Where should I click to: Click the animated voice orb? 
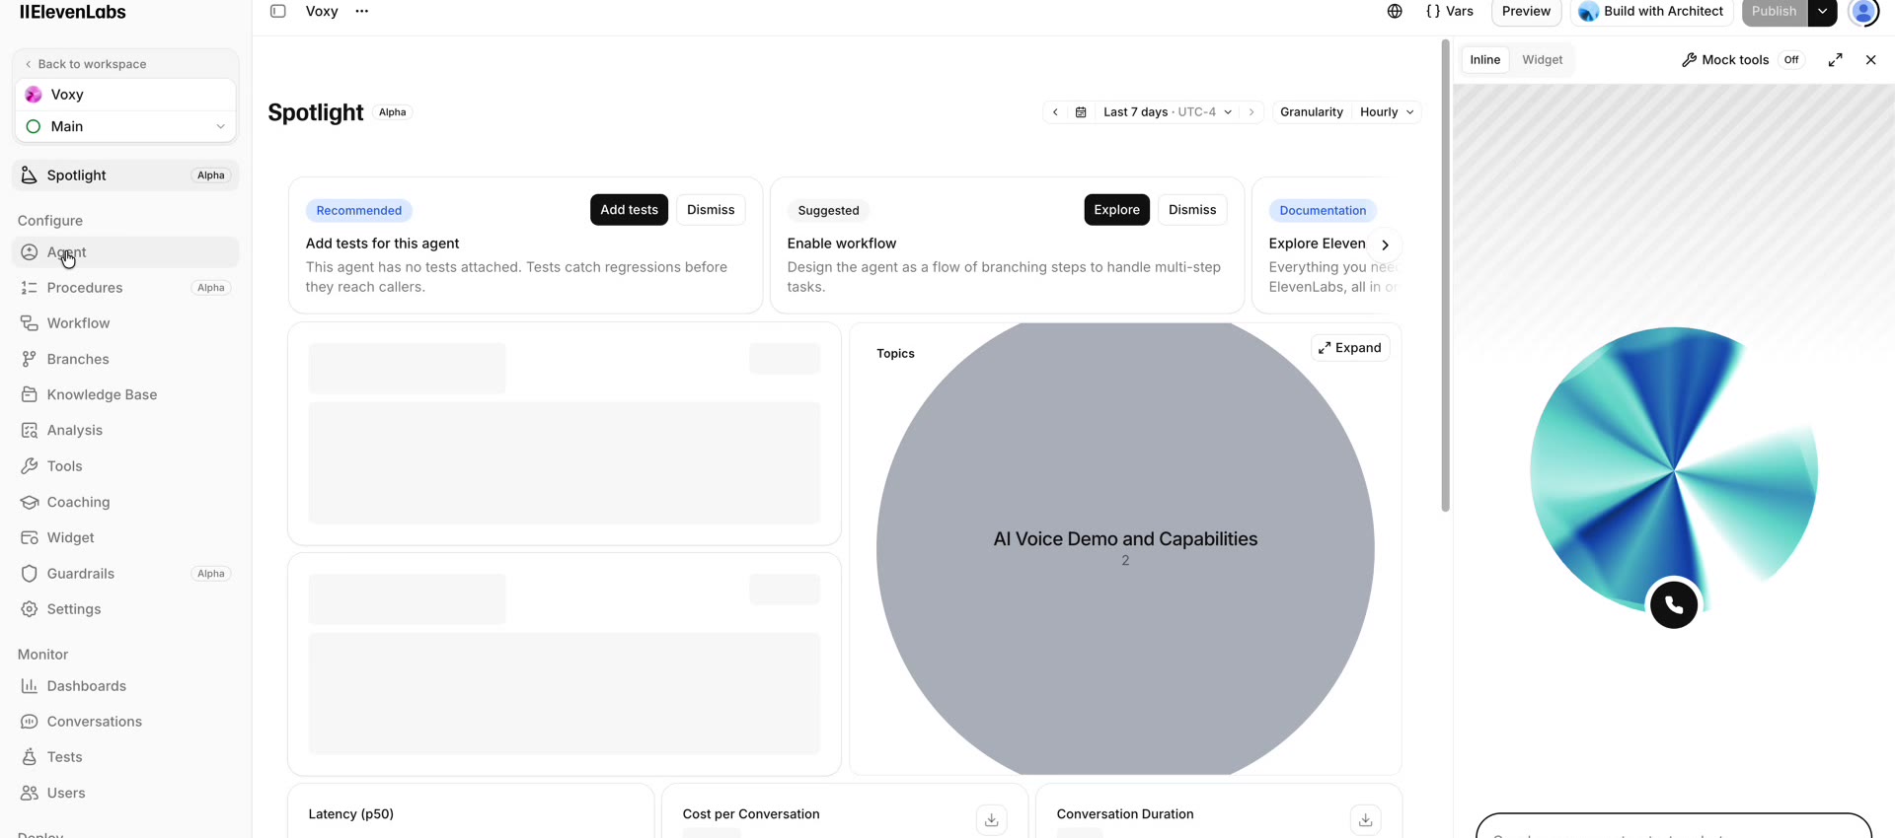pyautogui.click(x=1674, y=471)
